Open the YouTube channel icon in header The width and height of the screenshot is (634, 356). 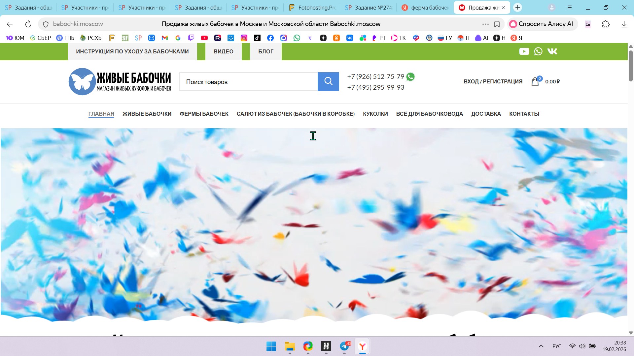524,51
